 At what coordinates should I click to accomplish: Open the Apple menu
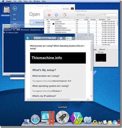(x=3, y=1)
